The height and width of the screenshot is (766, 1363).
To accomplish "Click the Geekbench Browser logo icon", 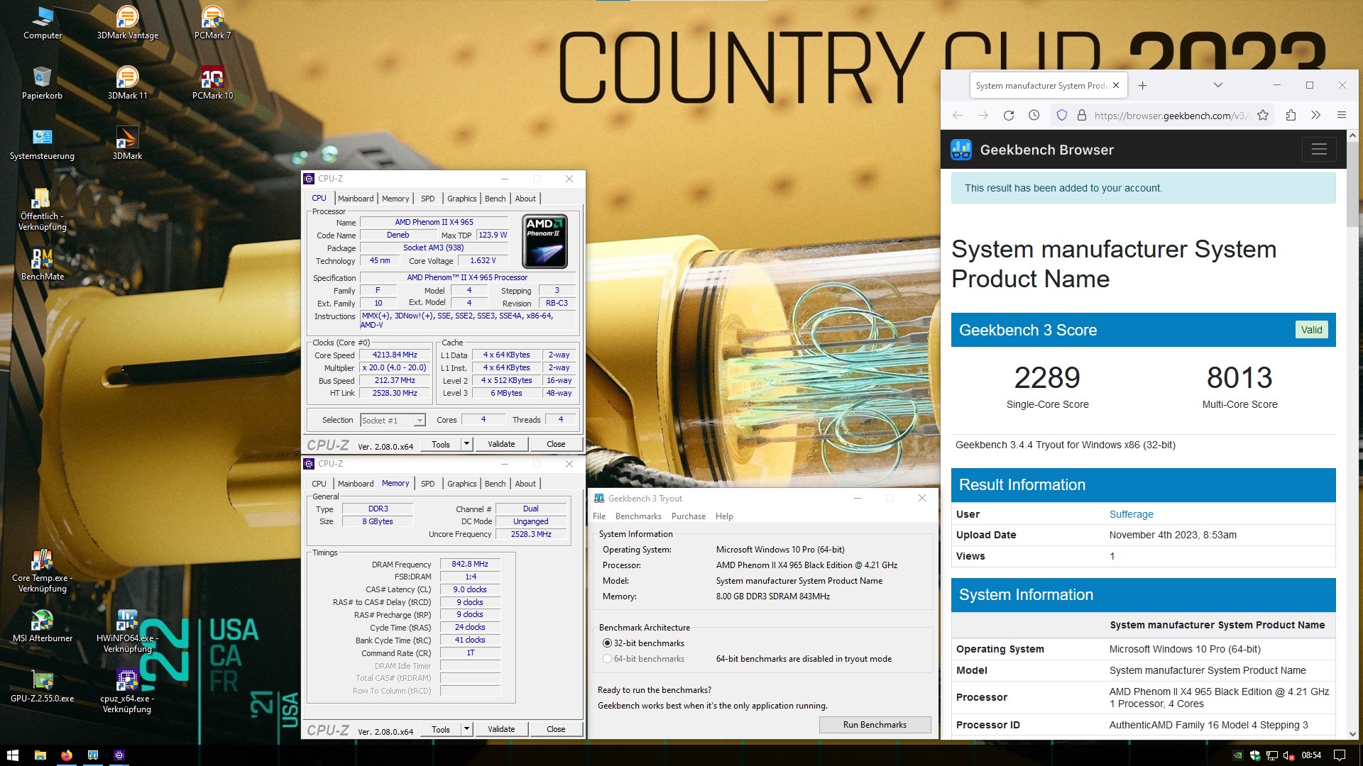I will (961, 150).
